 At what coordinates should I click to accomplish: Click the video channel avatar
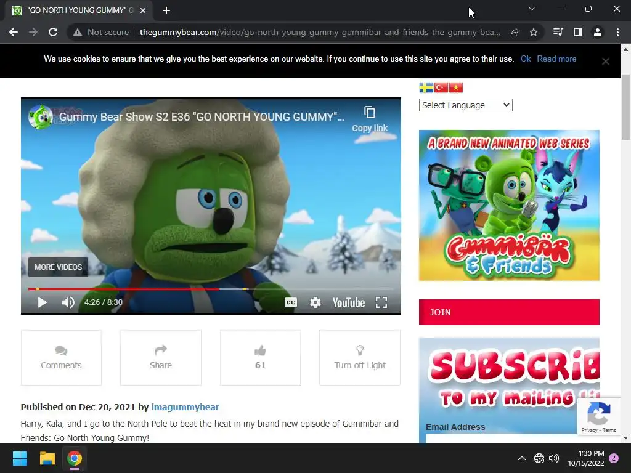point(40,116)
